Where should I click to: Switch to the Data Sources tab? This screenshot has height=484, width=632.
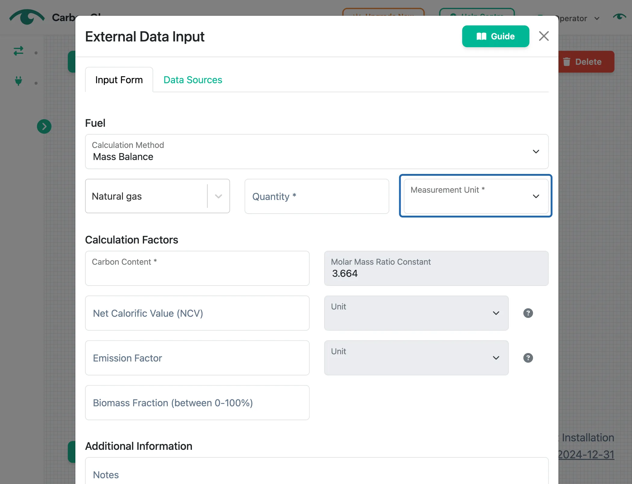(193, 80)
